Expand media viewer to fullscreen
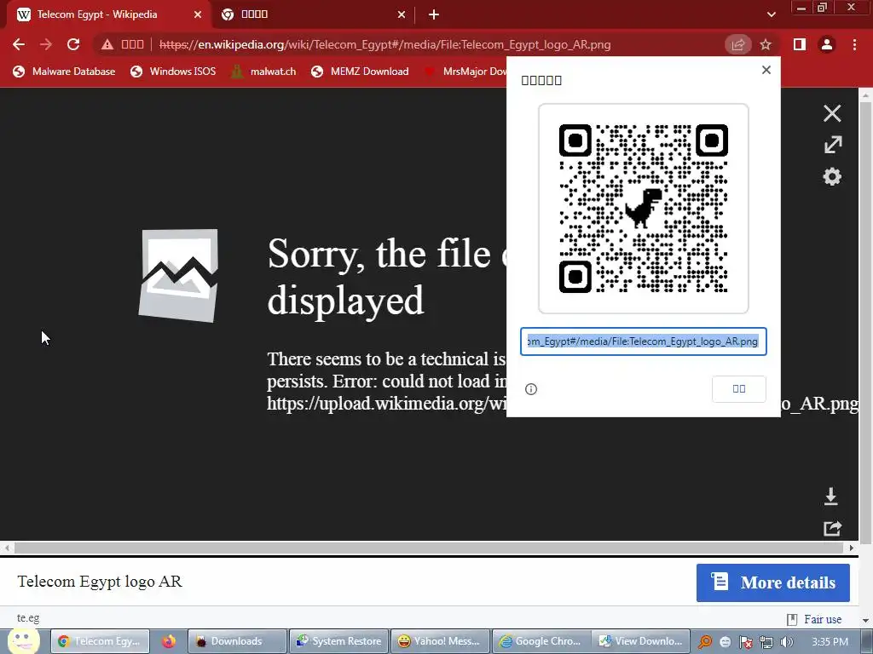Screen dimensions: 873x654 tap(832, 145)
